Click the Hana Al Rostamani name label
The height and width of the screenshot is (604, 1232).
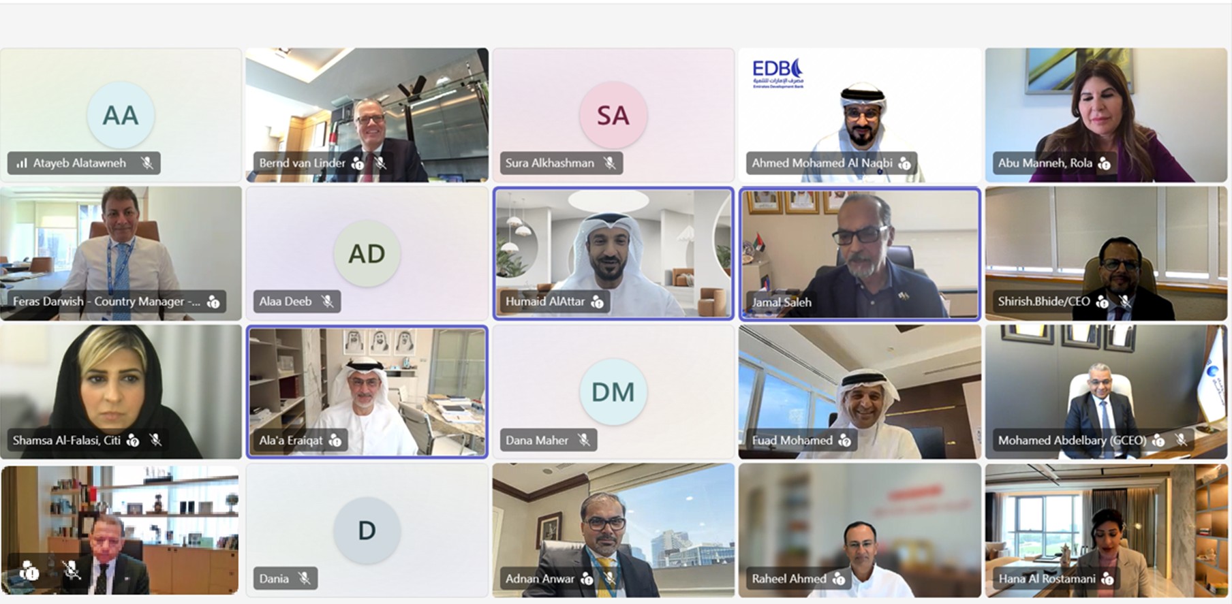click(1047, 579)
